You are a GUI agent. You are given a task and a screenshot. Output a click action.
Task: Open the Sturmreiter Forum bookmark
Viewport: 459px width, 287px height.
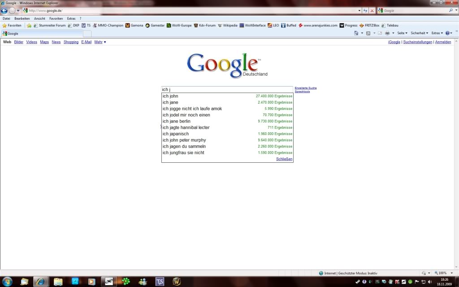(49, 26)
